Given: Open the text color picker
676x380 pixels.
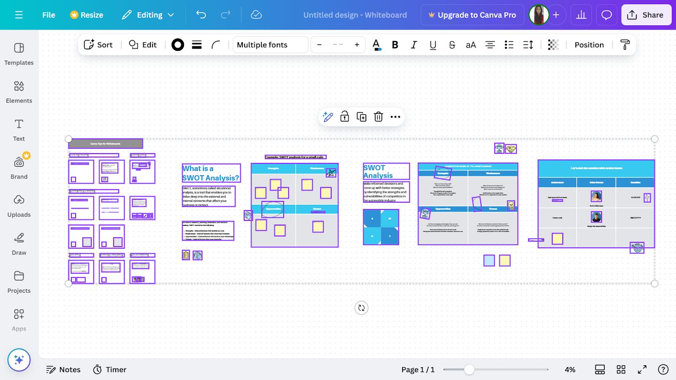Looking at the screenshot, I should [x=376, y=45].
